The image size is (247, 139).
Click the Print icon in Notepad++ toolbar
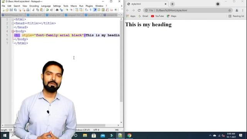click(28, 10)
